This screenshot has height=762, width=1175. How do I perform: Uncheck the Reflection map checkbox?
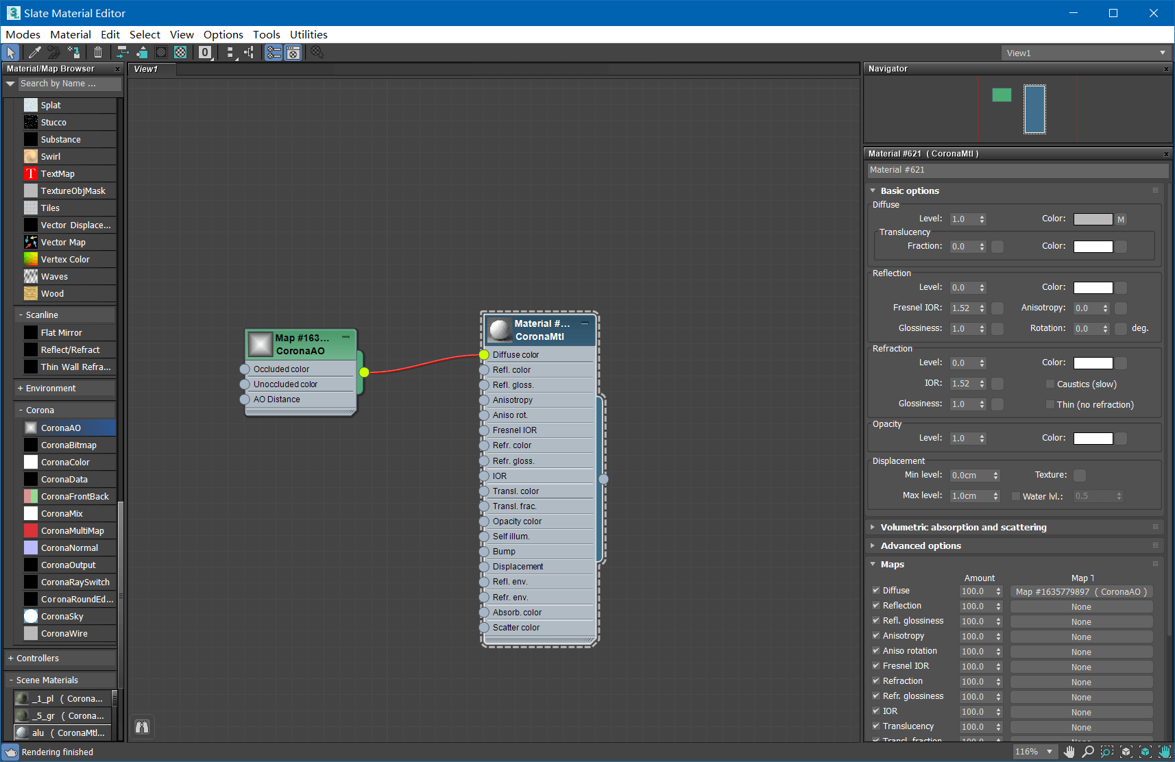[876, 605]
